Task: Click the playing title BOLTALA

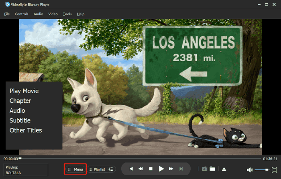Action: point(13,173)
